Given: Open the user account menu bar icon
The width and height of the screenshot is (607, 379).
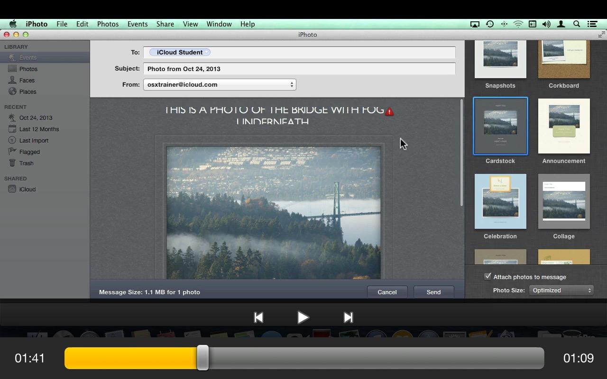Looking at the screenshot, I should (561, 24).
